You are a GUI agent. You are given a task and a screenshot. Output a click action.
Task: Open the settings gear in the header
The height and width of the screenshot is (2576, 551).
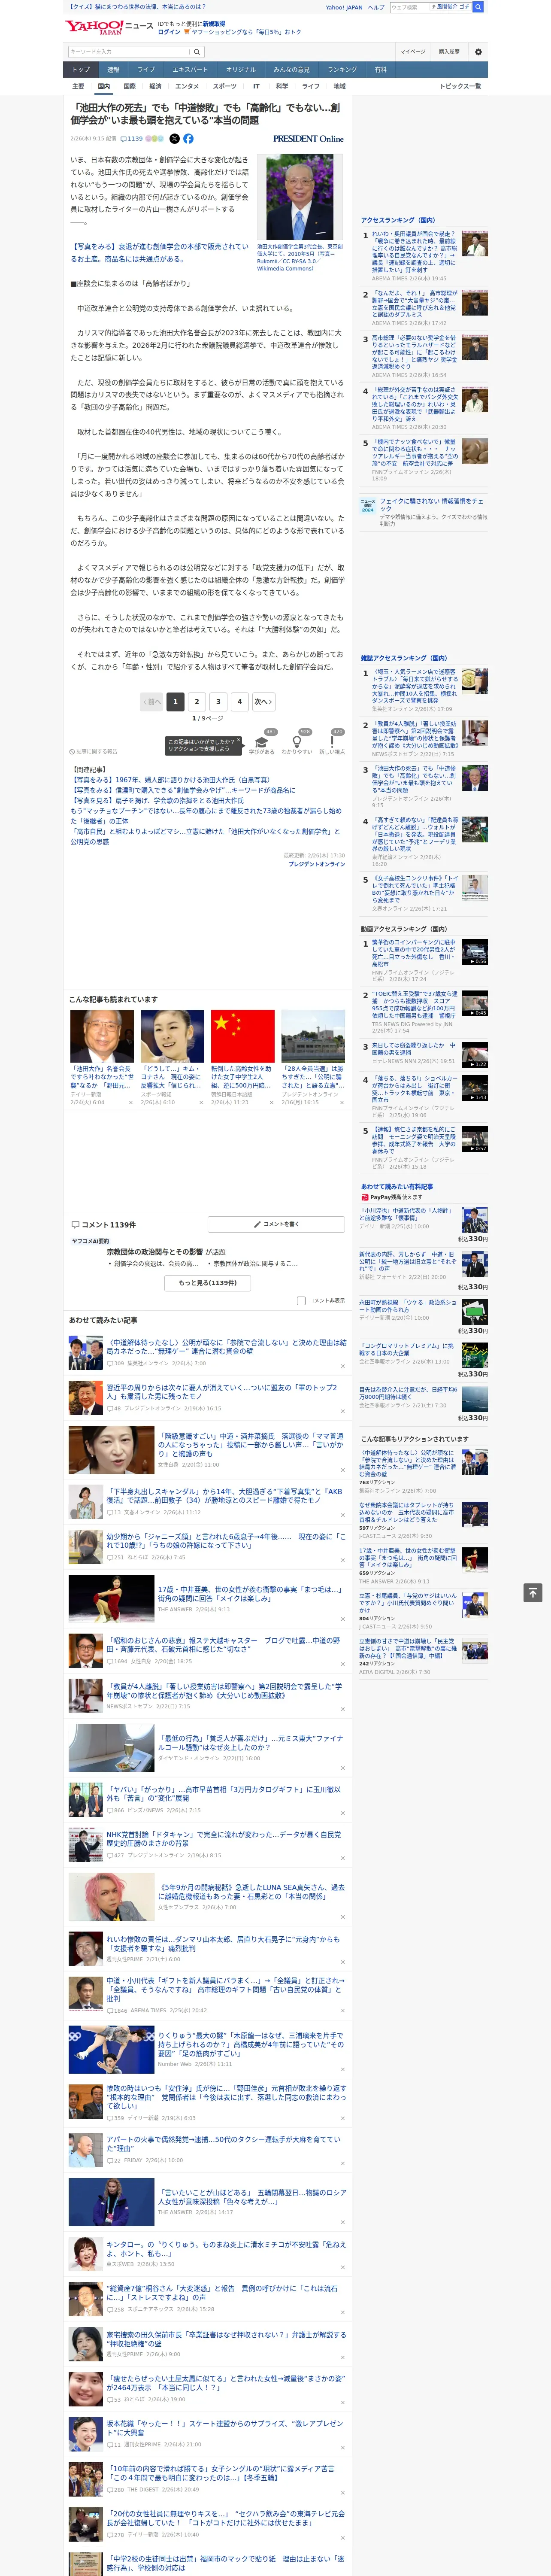click(x=478, y=51)
